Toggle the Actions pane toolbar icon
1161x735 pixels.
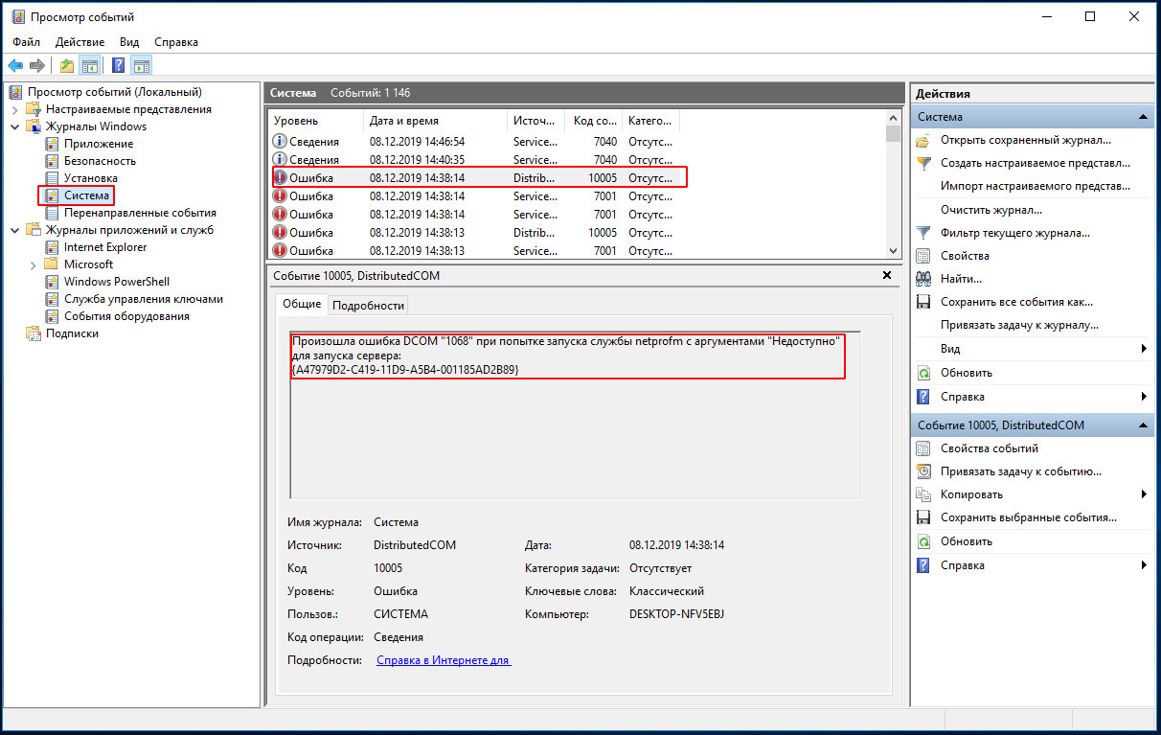(x=142, y=65)
